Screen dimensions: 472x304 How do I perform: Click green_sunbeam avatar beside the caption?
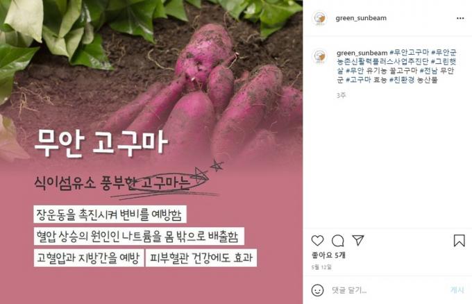tap(319, 56)
